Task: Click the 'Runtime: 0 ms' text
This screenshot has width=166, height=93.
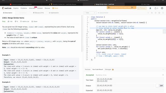Action: point(101,75)
